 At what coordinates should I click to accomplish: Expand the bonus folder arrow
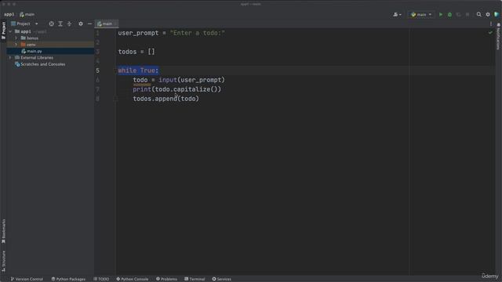[16, 38]
